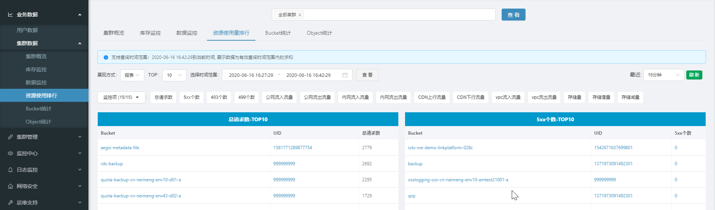This screenshot has height=210, width=715.
Task: Toggle the 总请求数 metric tag
Action: point(163,97)
